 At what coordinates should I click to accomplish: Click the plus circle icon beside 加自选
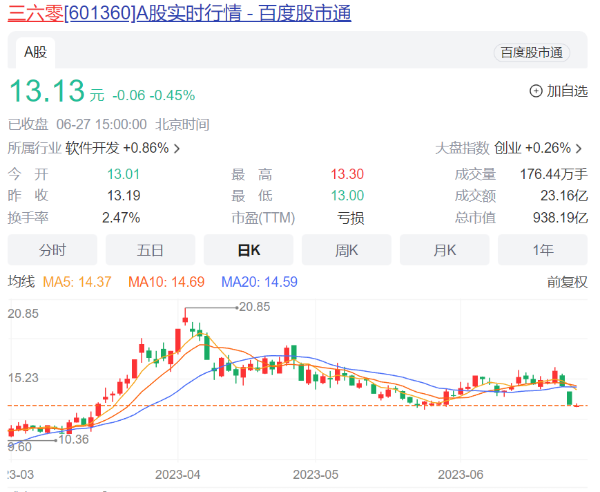536,91
